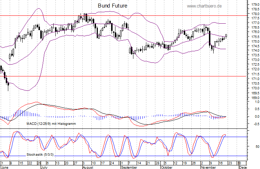Click the date label 12 on the time axis
The height and width of the screenshot is (169, 260).
[x=175, y=163]
